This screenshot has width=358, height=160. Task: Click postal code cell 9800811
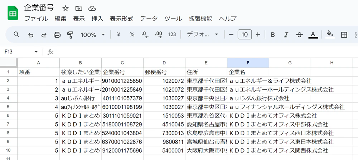tap(164, 142)
